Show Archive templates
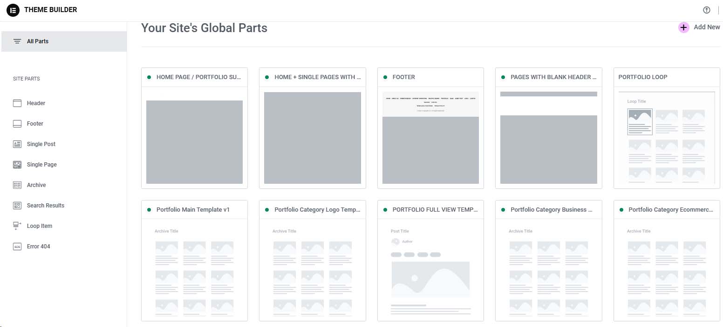Image resolution: width=723 pixels, height=327 pixels. [36, 185]
